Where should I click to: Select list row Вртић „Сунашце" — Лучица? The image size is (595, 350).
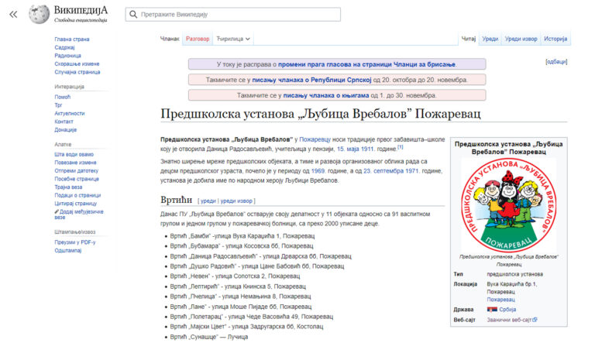pos(208,337)
